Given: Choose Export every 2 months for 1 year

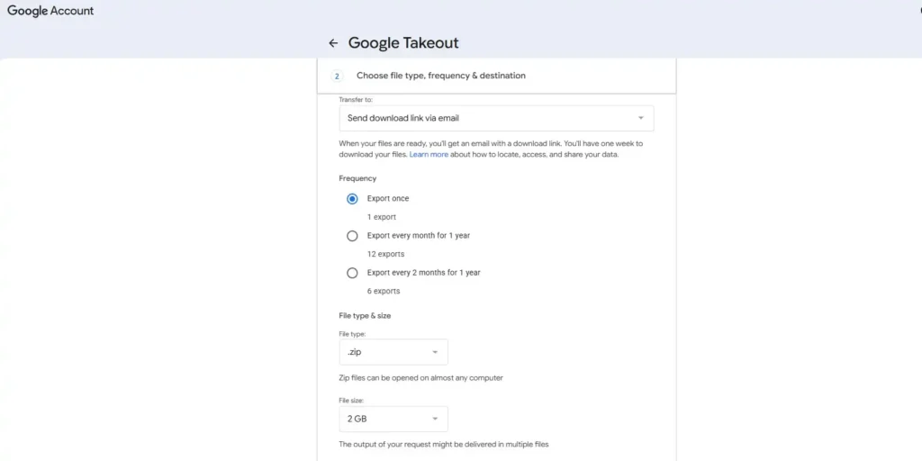Looking at the screenshot, I should pyautogui.click(x=352, y=273).
